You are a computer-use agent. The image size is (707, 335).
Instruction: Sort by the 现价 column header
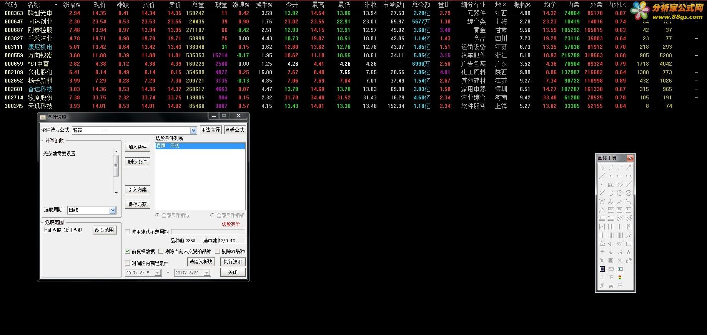(100, 5)
